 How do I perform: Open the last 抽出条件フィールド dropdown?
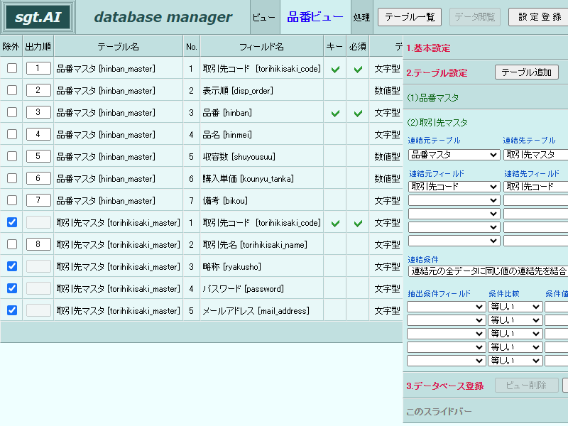tap(447, 361)
